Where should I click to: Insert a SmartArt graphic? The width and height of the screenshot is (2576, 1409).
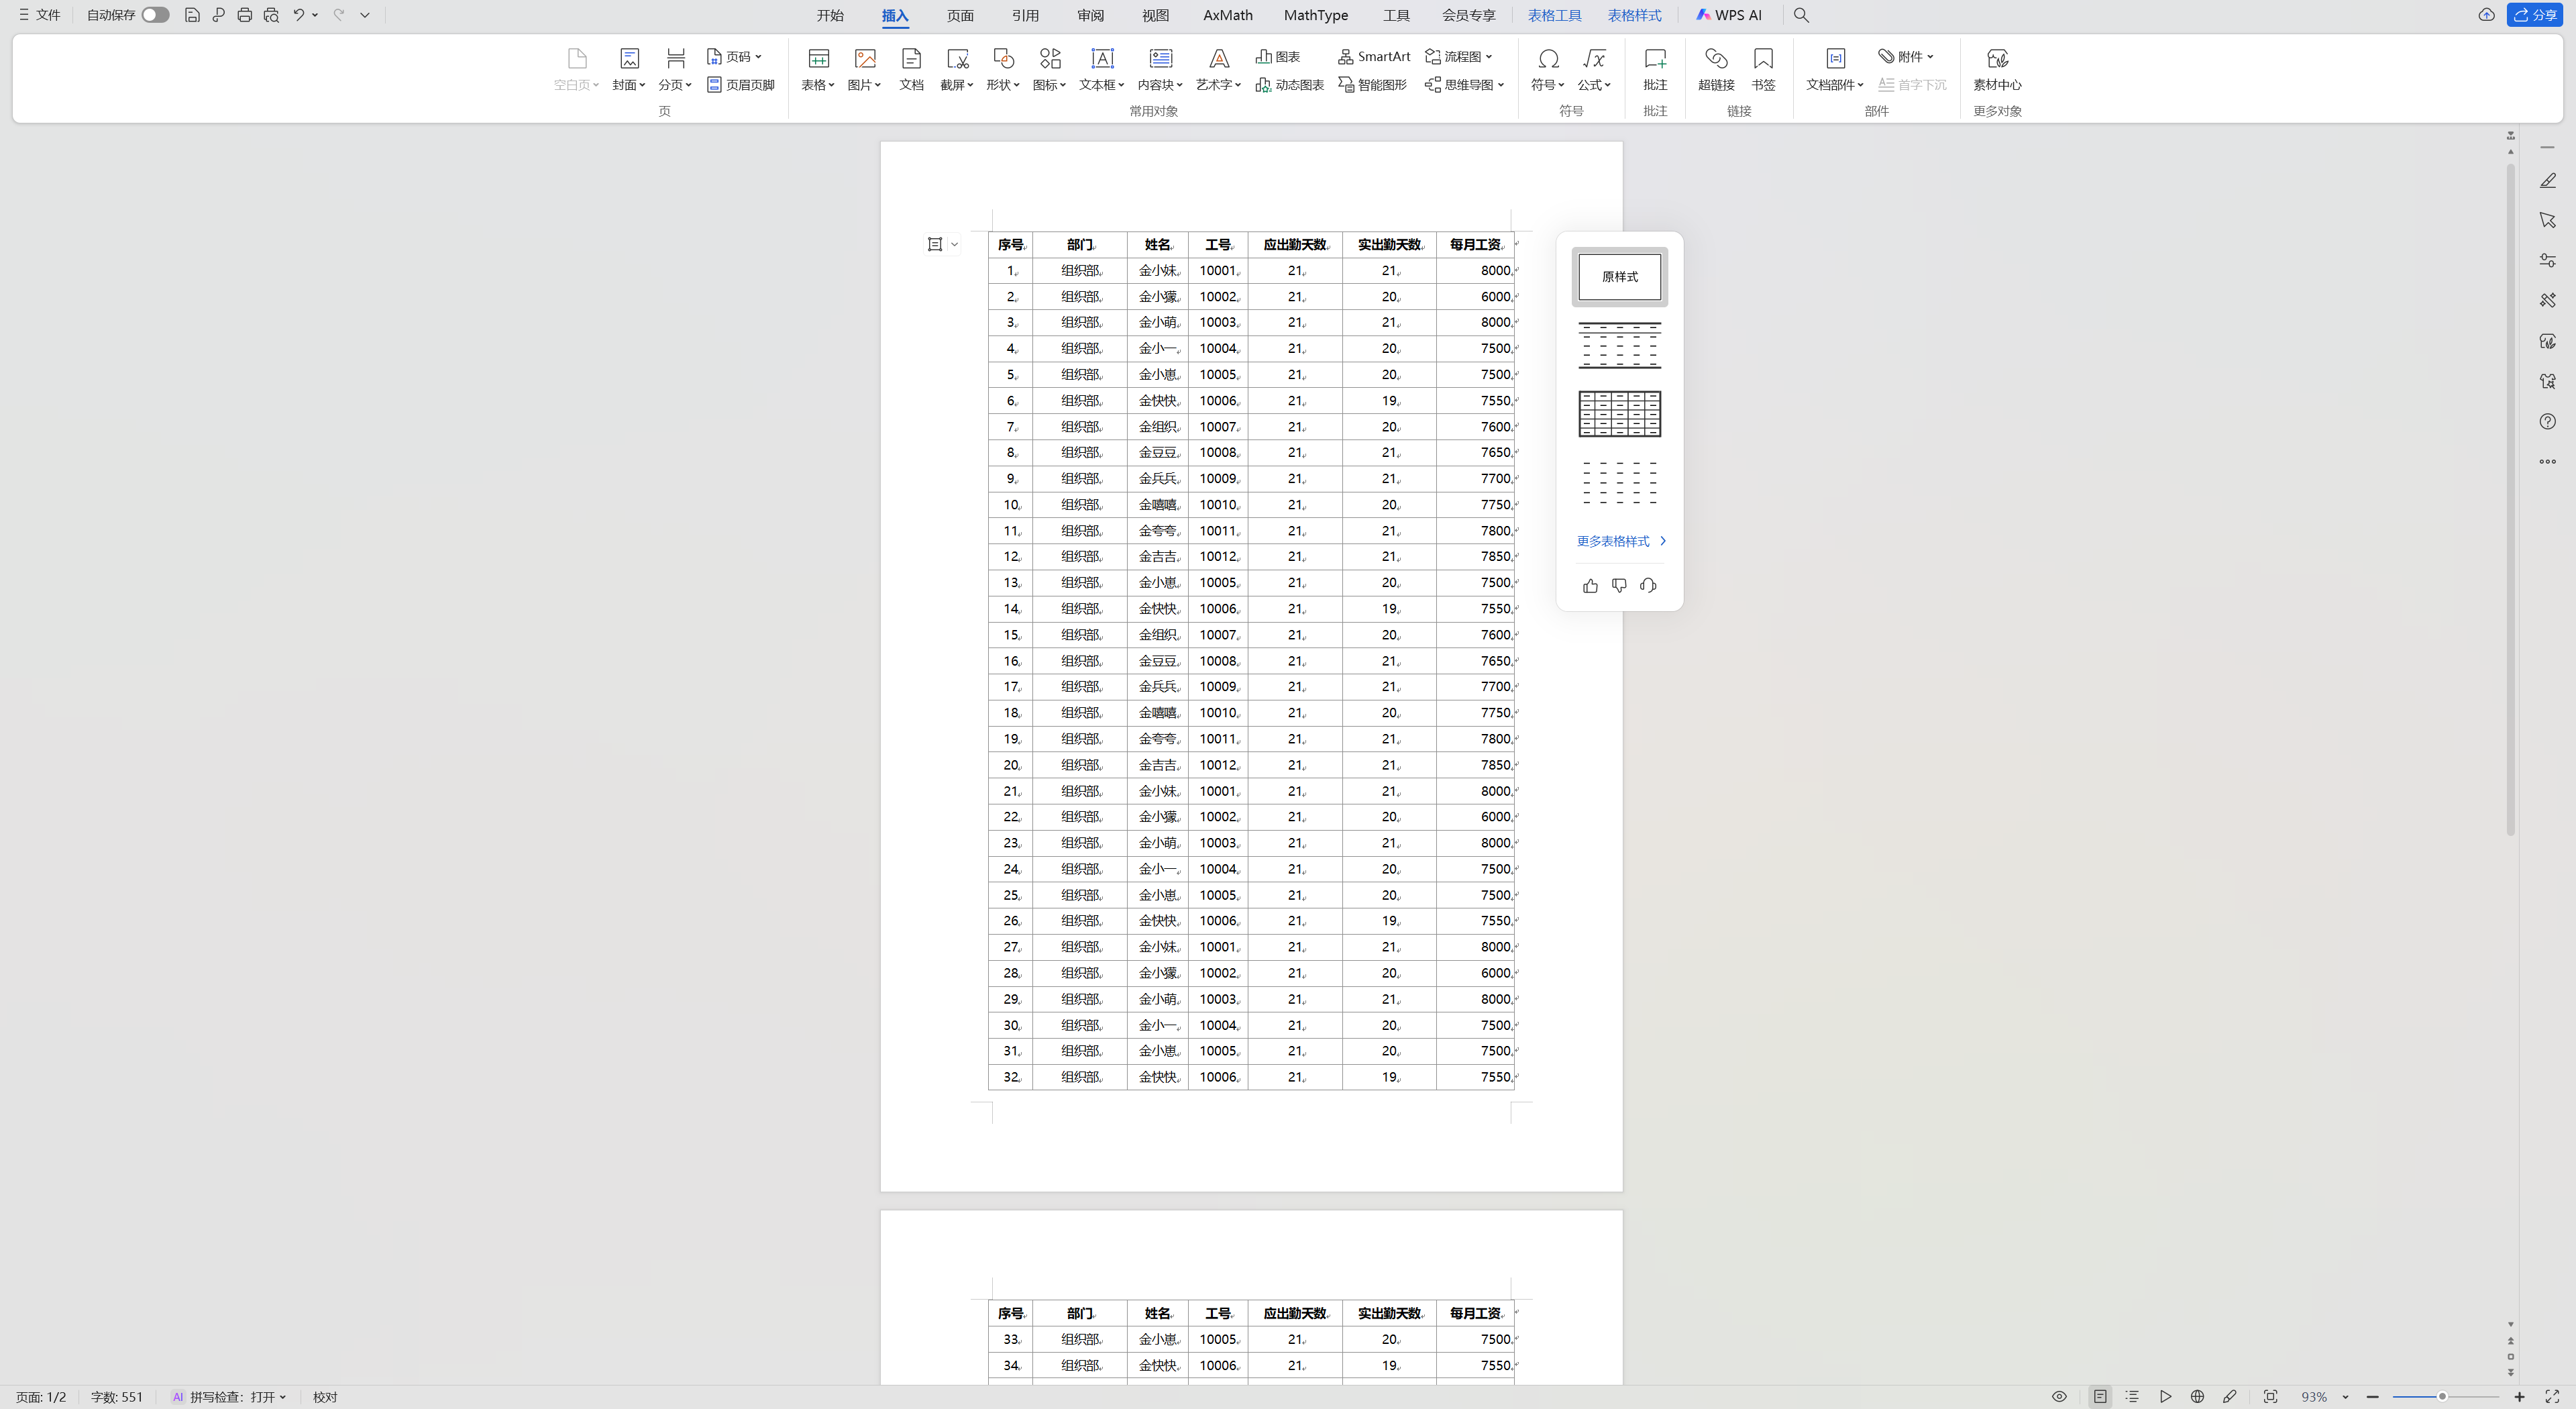(x=1374, y=56)
